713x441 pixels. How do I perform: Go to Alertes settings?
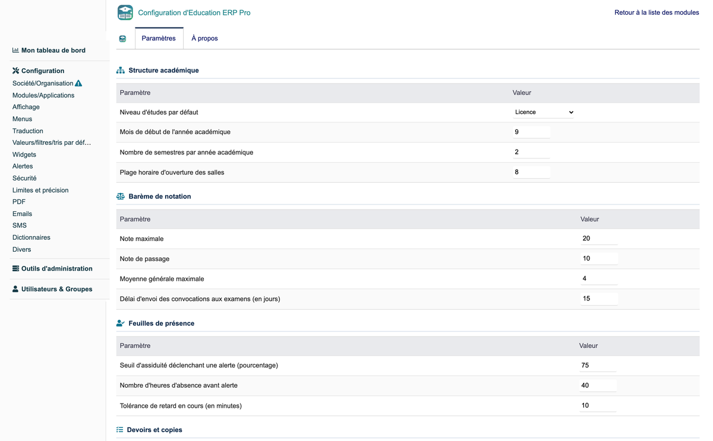[23, 166]
